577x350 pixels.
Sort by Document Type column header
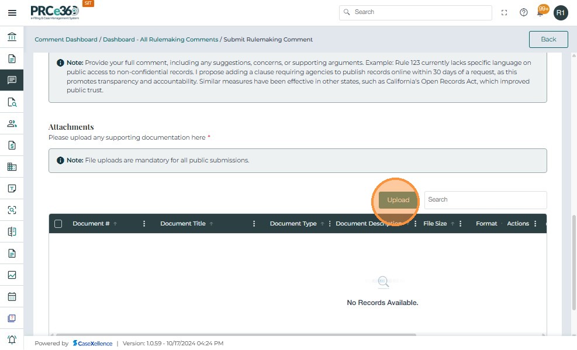click(293, 224)
